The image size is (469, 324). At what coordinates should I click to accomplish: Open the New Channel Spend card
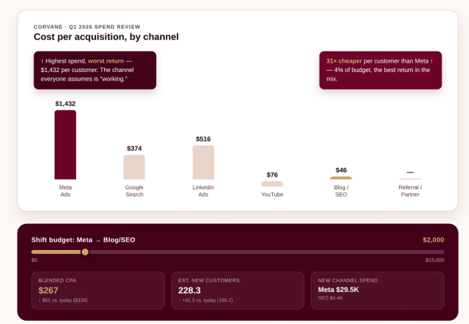pos(378,290)
